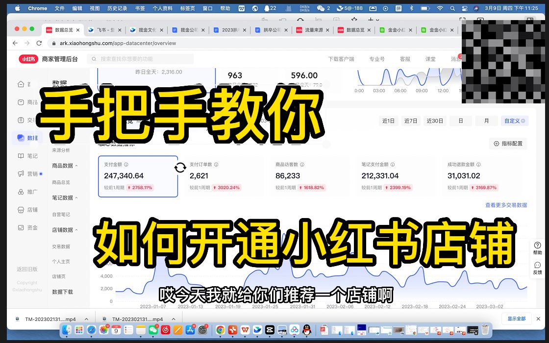This screenshot has height=343, width=549.
Task: Switch to the 揽金文化 browser tab
Action: point(147,30)
